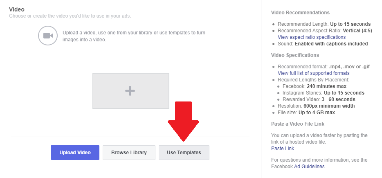Screen dimensions: 382x178
Task: Click the File size 4 GB max line
Action: (306, 113)
